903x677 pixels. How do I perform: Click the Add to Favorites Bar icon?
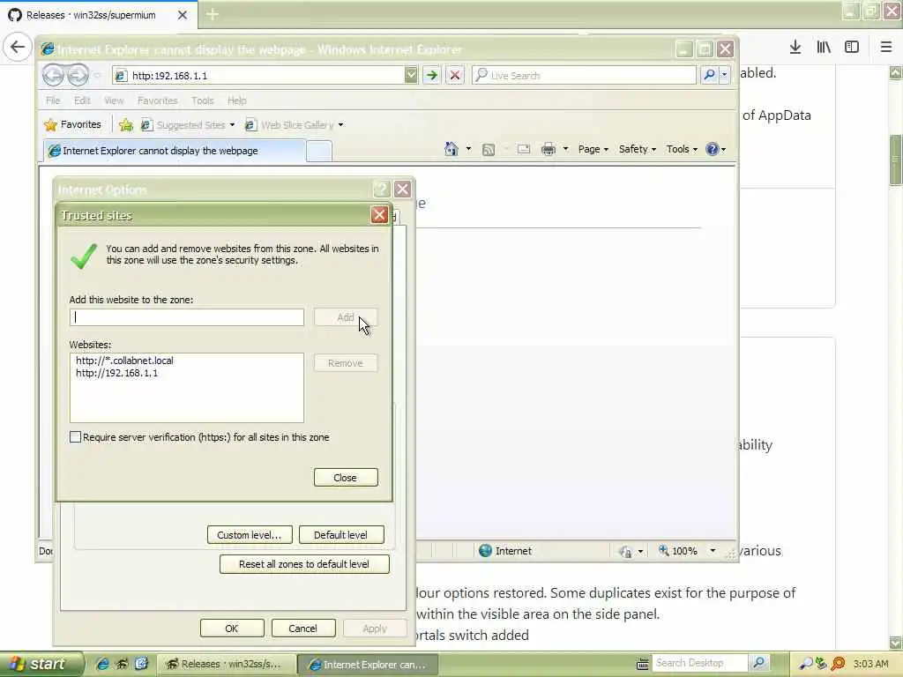tap(126, 124)
